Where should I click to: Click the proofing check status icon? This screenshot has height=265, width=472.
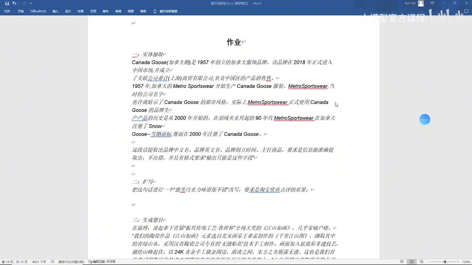tap(52, 262)
